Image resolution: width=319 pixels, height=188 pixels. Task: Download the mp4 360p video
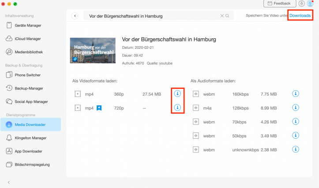[x=177, y=94]
